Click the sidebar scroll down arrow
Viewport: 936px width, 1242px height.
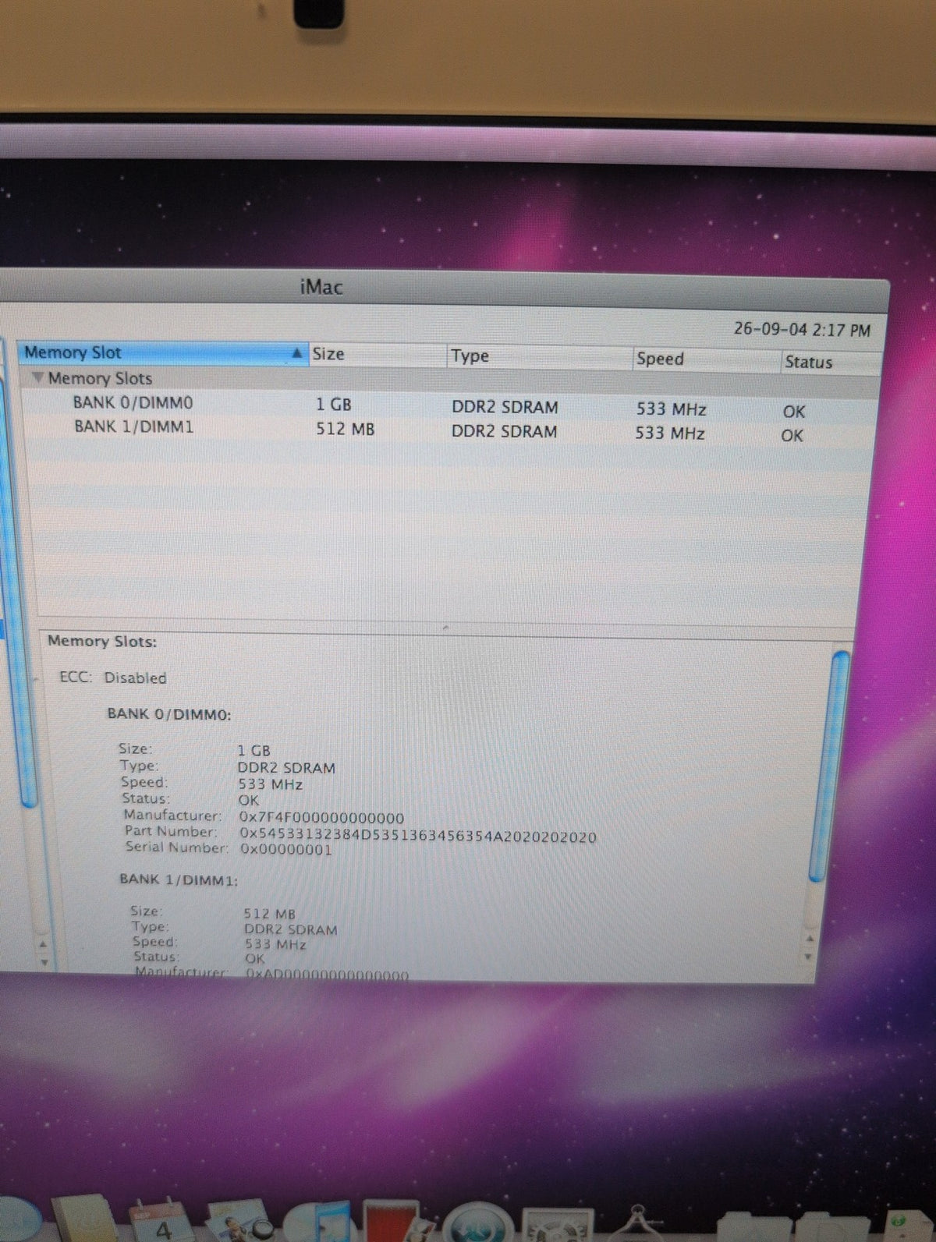tap(44, 962)
